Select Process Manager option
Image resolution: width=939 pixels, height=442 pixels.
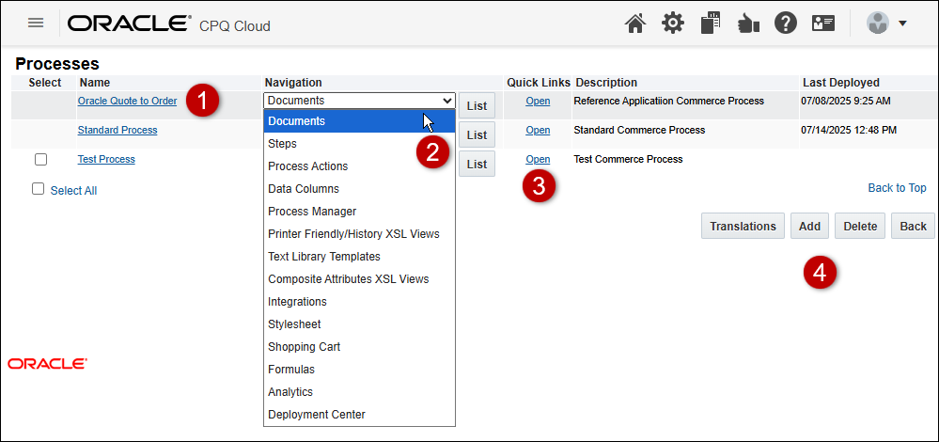(x=359, y=212)
